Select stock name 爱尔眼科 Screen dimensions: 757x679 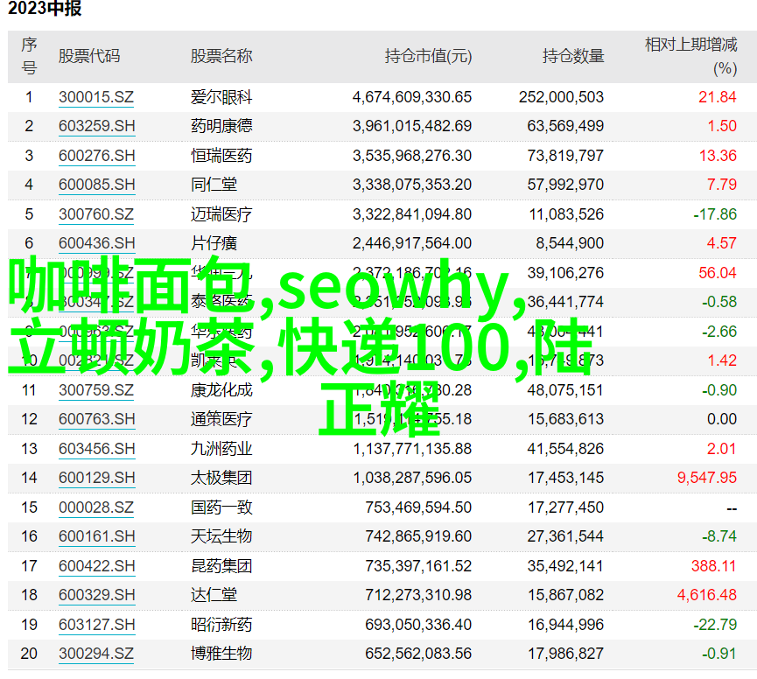[221, 97]
